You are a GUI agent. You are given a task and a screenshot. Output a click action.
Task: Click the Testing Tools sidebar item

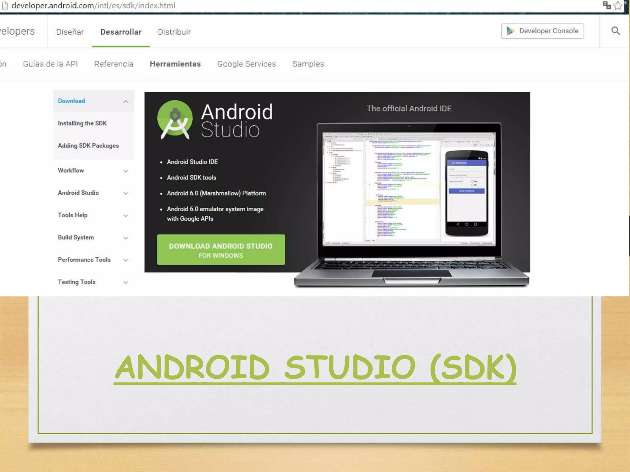point(77,282)
